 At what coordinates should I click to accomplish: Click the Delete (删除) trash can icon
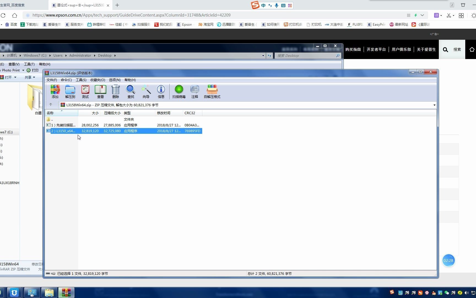coord(116,92)
